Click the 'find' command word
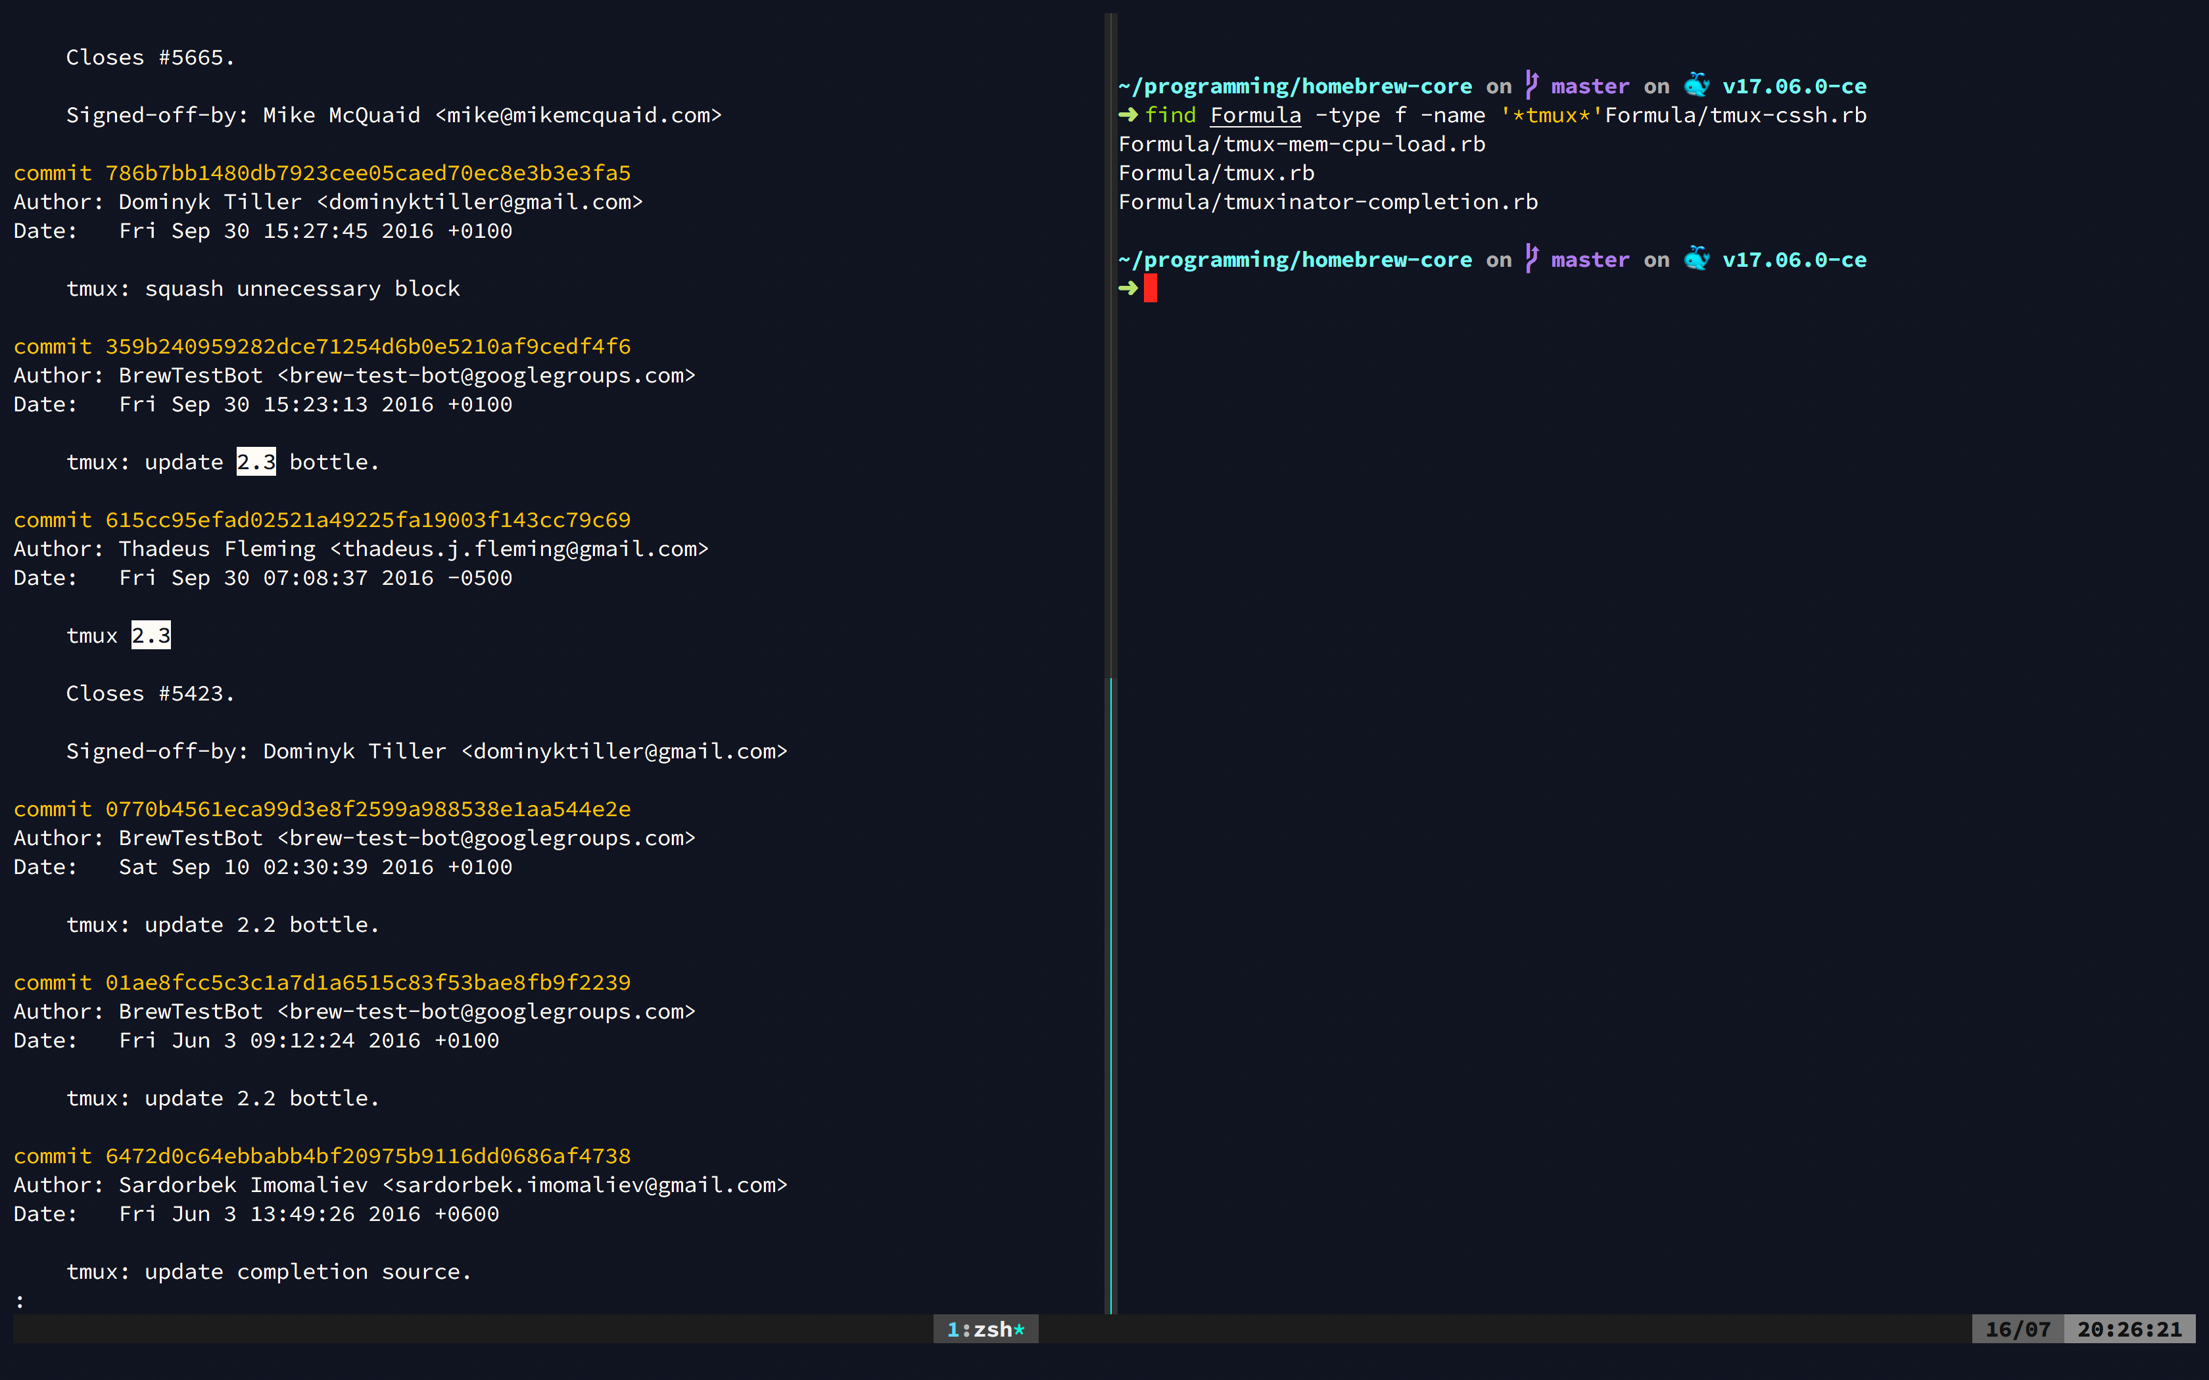 (1170, 115)
